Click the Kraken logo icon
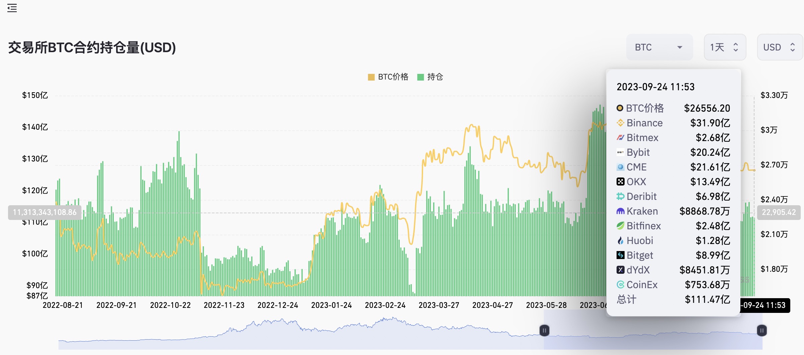Viewport: 804px width, 355px height. pyautogui.click(x=620, y=211)
